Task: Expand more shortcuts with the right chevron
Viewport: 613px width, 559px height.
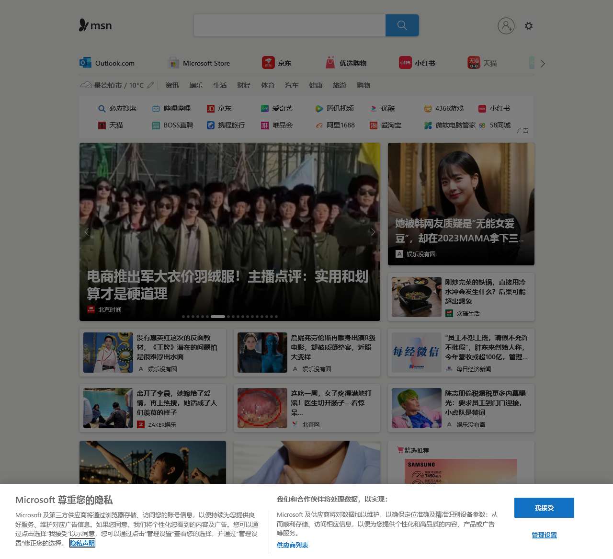Action: (x=543, y=63)
